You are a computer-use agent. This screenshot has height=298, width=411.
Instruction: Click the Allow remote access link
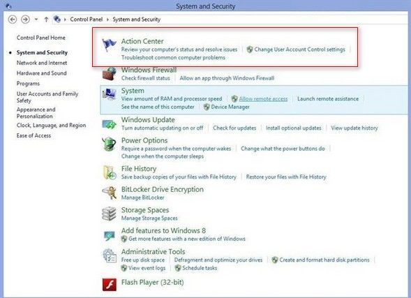pyautogui.click(x=263, y=99)
